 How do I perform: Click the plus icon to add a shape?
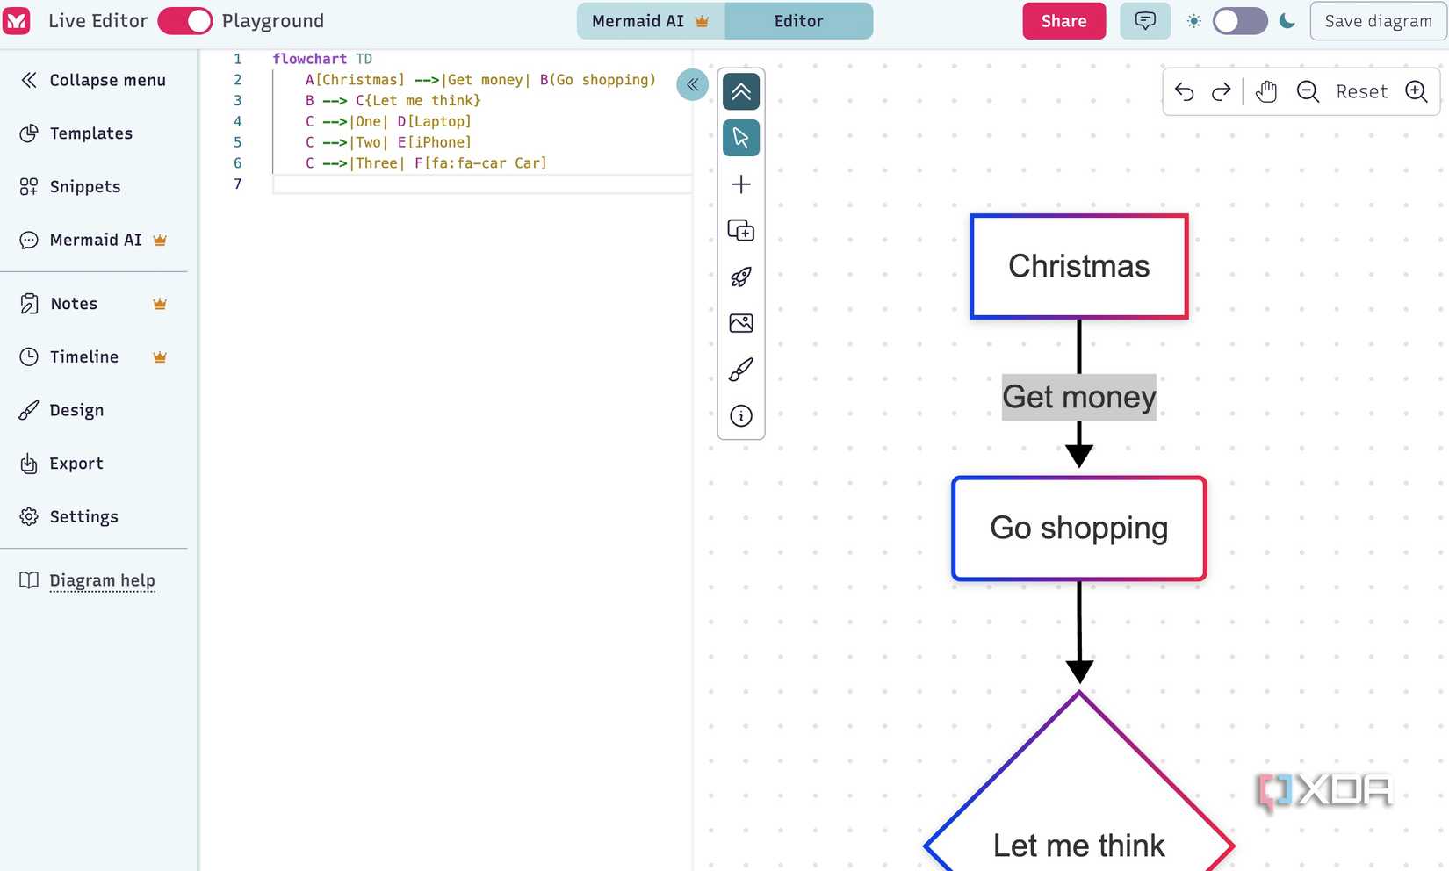click(x=741, y=184)
